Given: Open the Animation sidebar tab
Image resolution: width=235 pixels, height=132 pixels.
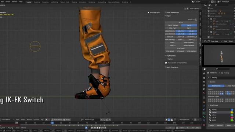Looking at the screenshot, I should [x=200, y=32].
